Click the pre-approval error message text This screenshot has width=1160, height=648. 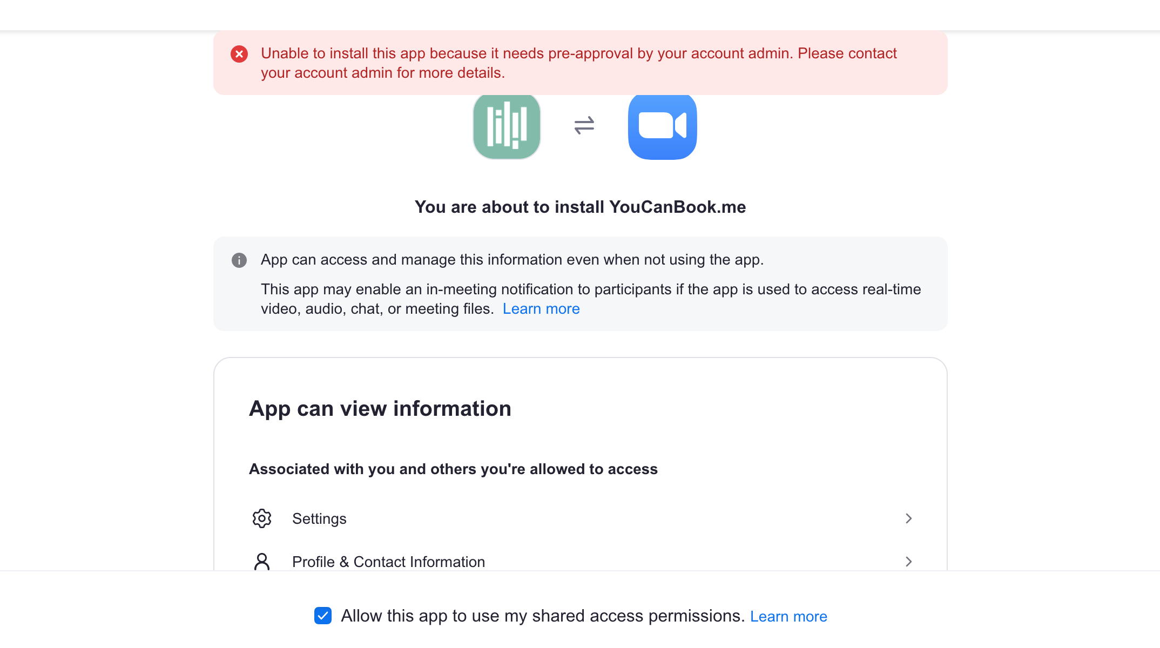coord(578,63)
